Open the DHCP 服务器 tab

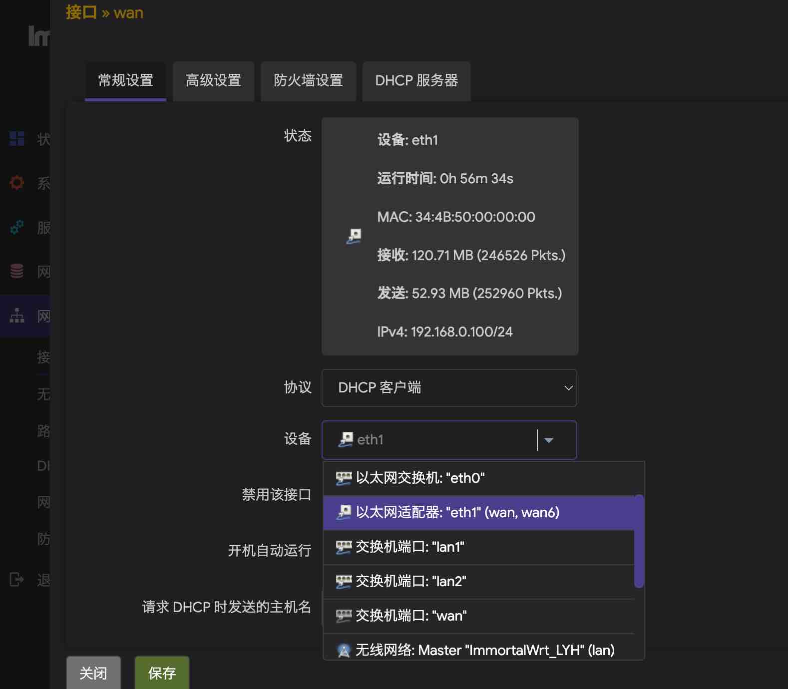coord(416,80)
